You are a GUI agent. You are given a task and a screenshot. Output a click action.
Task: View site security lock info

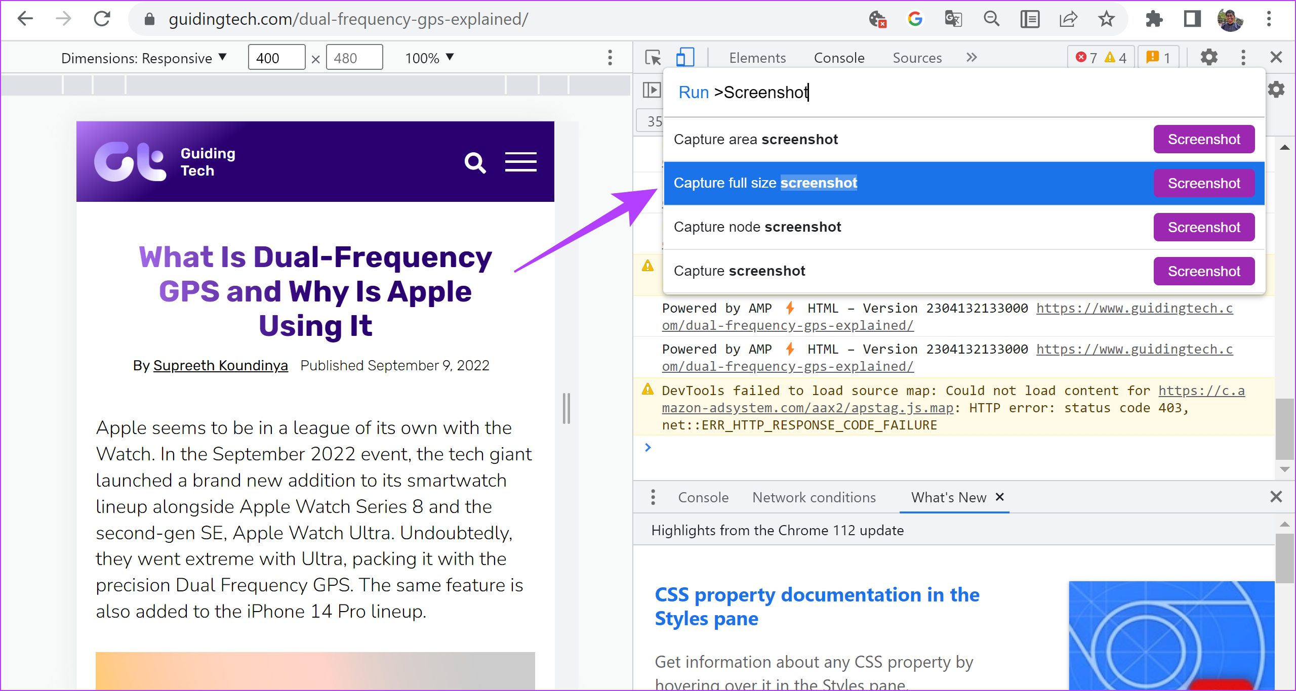149,19
